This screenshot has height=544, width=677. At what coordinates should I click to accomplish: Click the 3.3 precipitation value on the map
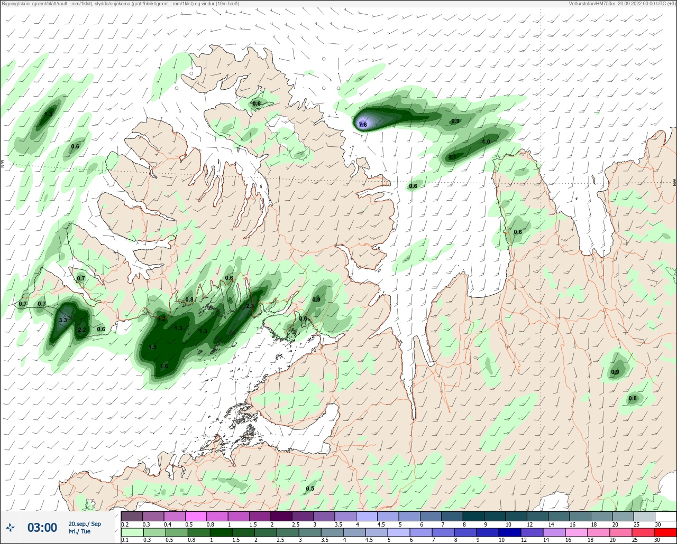[x=63, y=320]
